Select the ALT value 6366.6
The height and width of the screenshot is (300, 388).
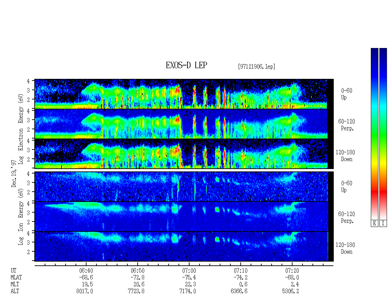pyautogui.click(x=239, y=291)
